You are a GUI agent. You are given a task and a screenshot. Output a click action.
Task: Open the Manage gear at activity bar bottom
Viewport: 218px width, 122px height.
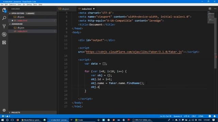coord(4,110)
